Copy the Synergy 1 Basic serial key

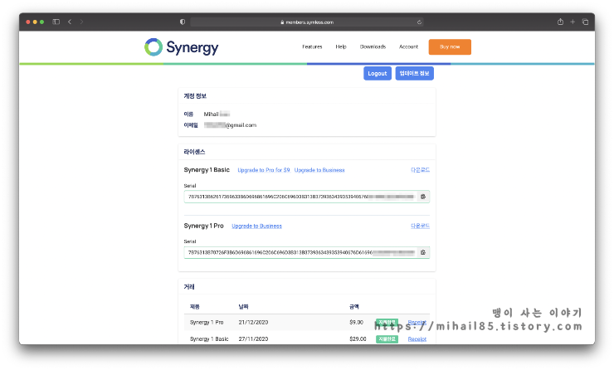click(423, 197)
